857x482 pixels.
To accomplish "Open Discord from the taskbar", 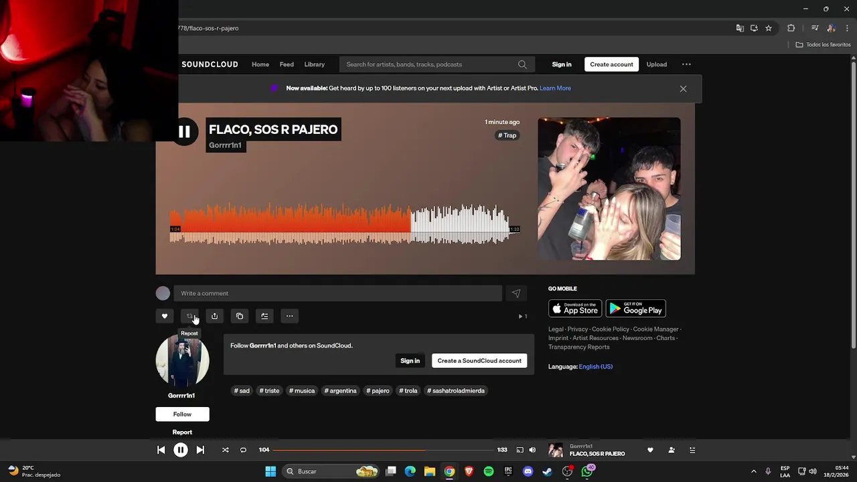I will point(528,471).
